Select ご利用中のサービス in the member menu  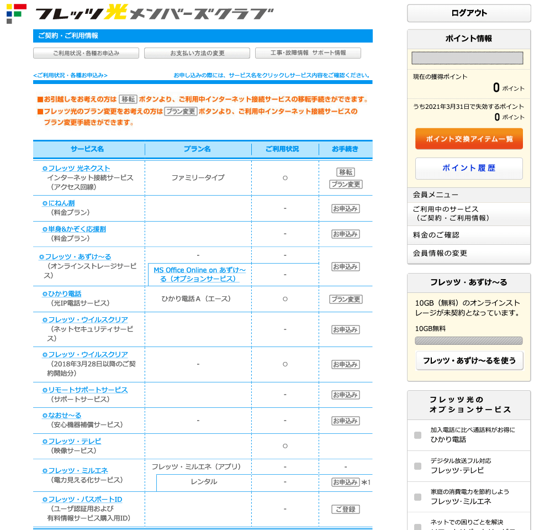pyautogui.click(x=469, y=214)
